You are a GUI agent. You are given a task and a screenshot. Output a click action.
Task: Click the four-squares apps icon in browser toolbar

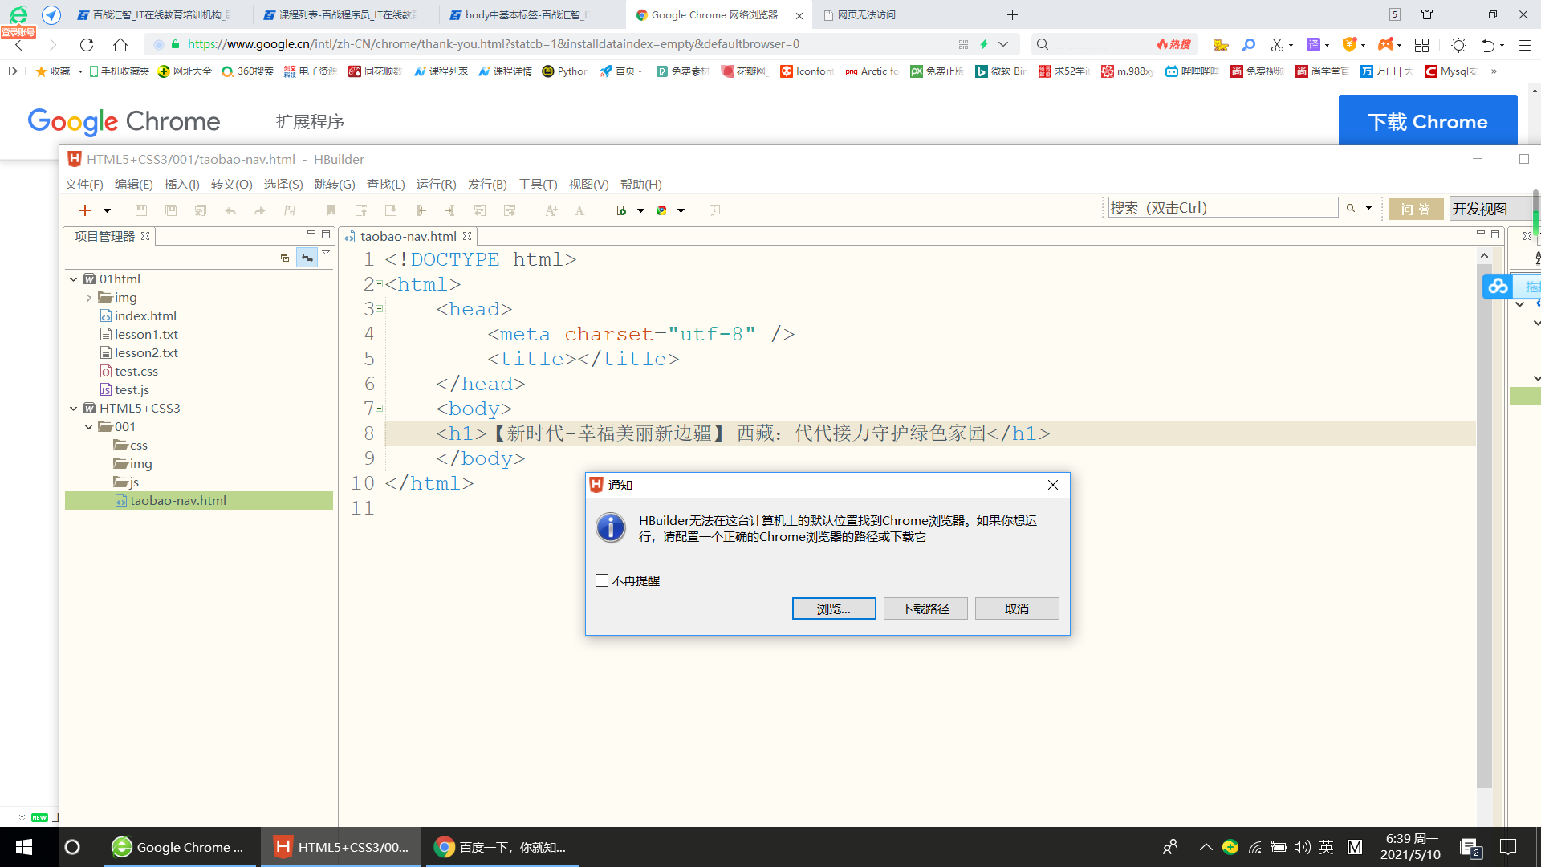(1421, 45)
